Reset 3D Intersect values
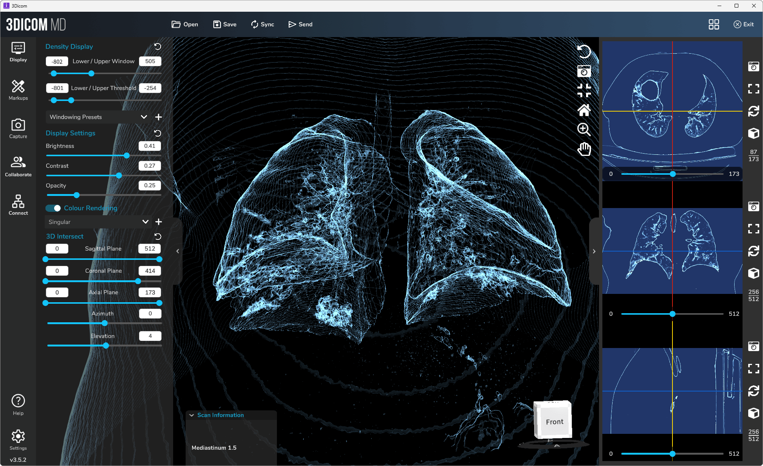This screenshot has height=466, width=763. [158, 236]
